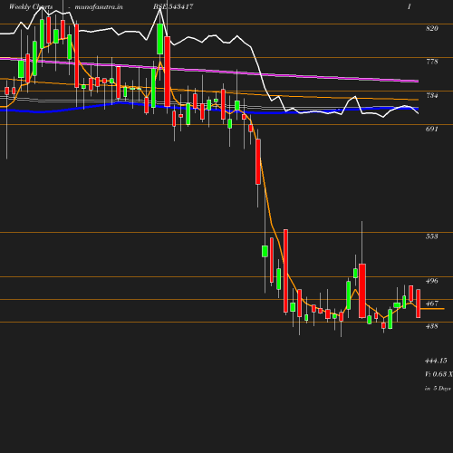Click the 691 price axis label
This screenshot has height=453, width=453.
coord(432,129)
